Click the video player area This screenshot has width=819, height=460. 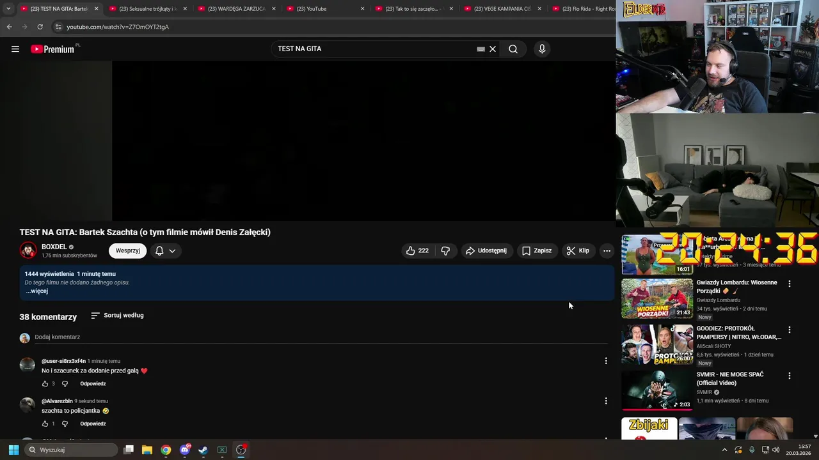[x=307, y=141]
